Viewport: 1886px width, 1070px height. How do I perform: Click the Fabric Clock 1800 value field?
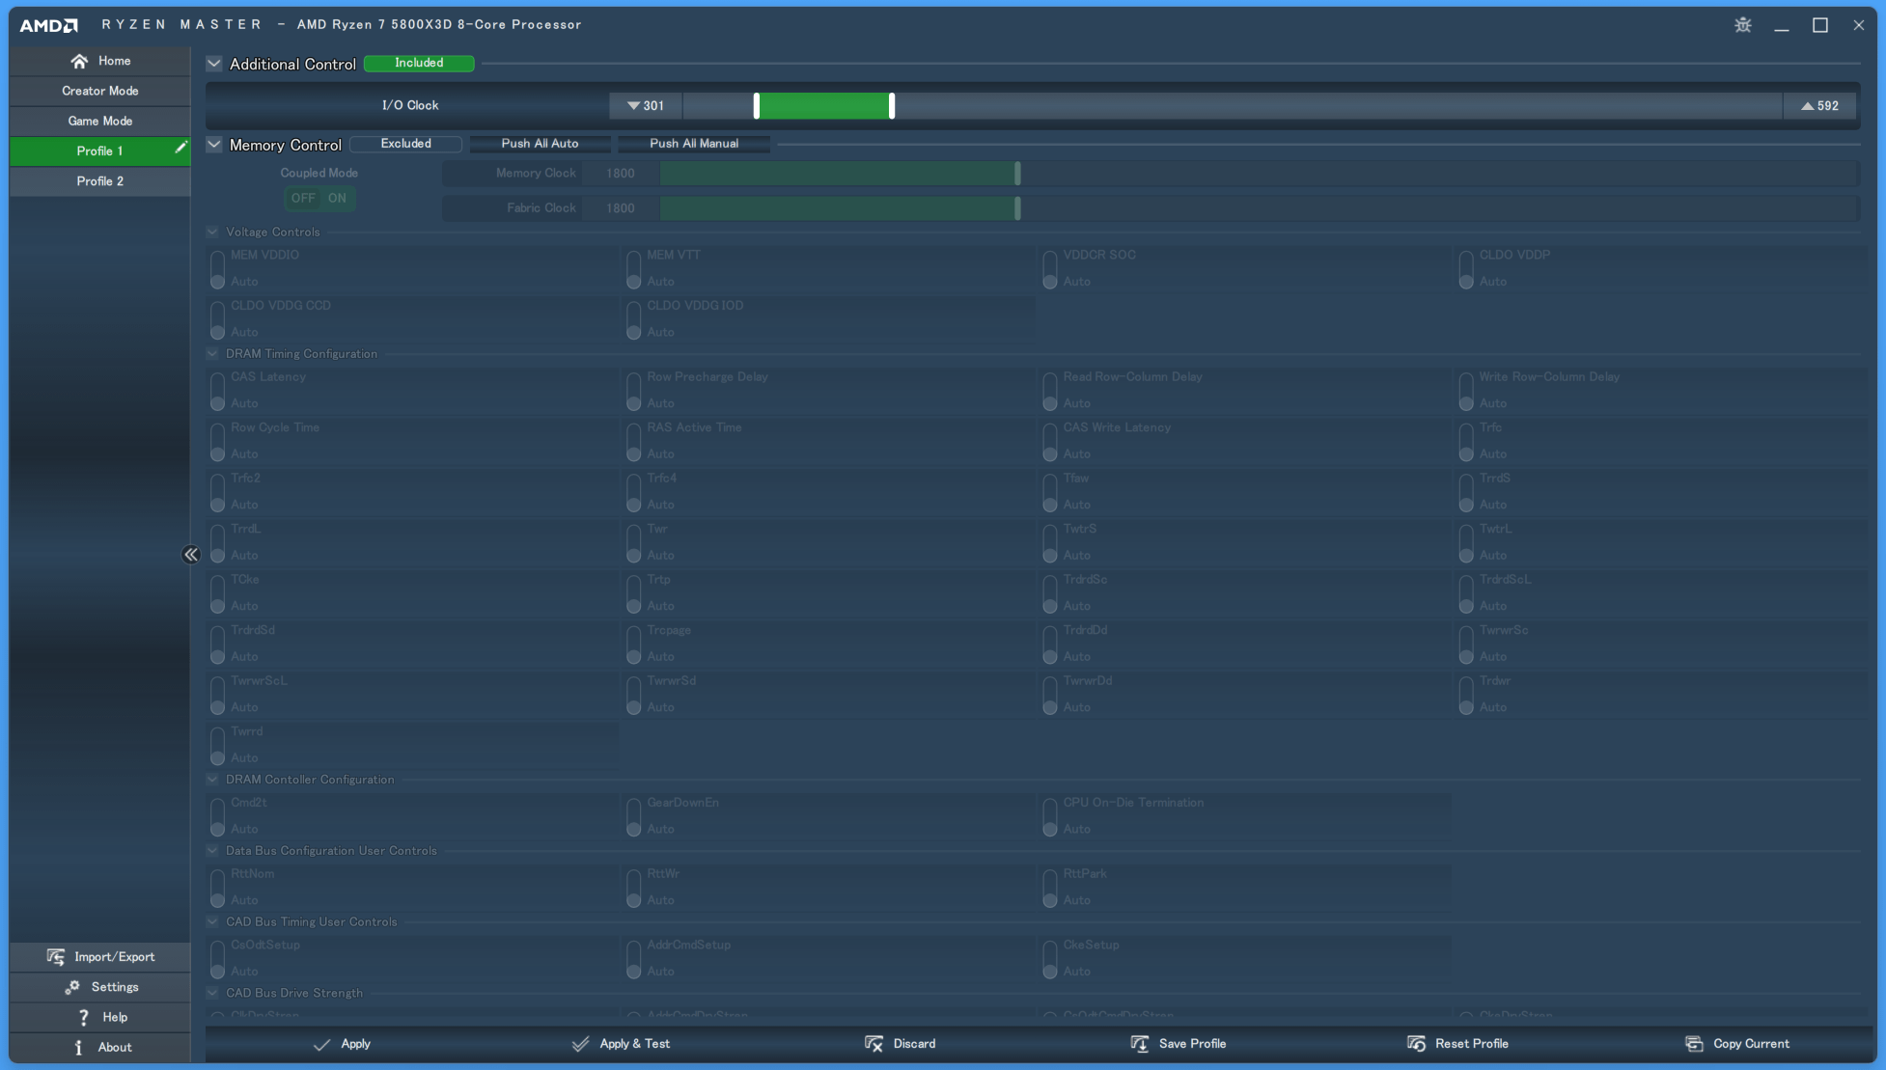[x=621, y=208]
